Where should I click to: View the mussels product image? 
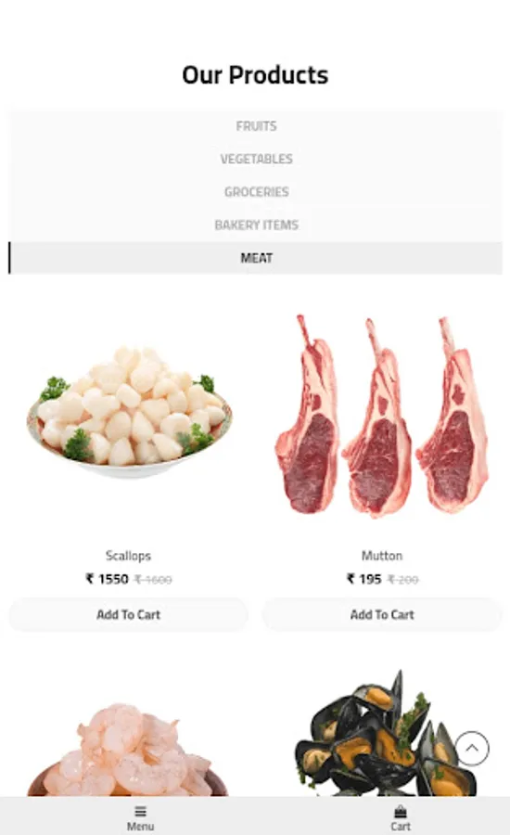click(x=385, y=733)
